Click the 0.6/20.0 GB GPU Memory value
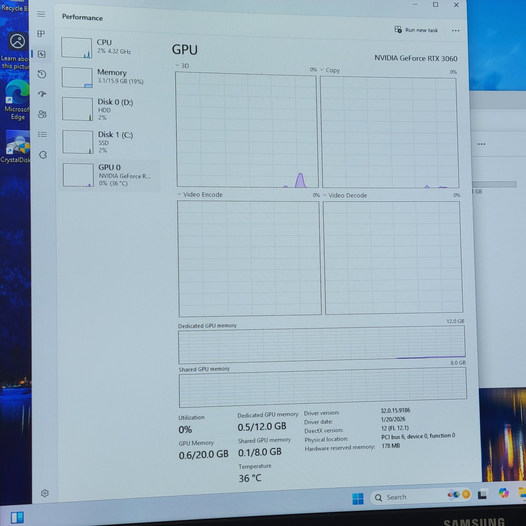The image size is (526, 526). [203, 454]
